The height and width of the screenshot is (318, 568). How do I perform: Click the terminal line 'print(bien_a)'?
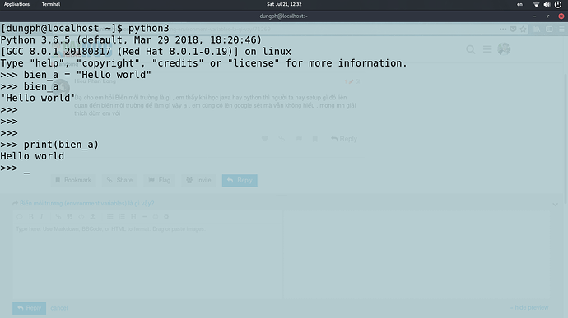pyautogui.click(x=49, y=145)
